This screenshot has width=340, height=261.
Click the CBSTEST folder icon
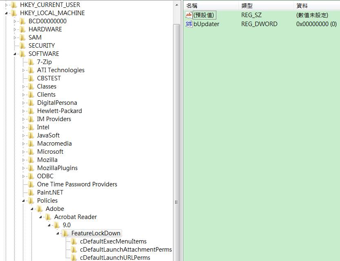tap(31, 78)
